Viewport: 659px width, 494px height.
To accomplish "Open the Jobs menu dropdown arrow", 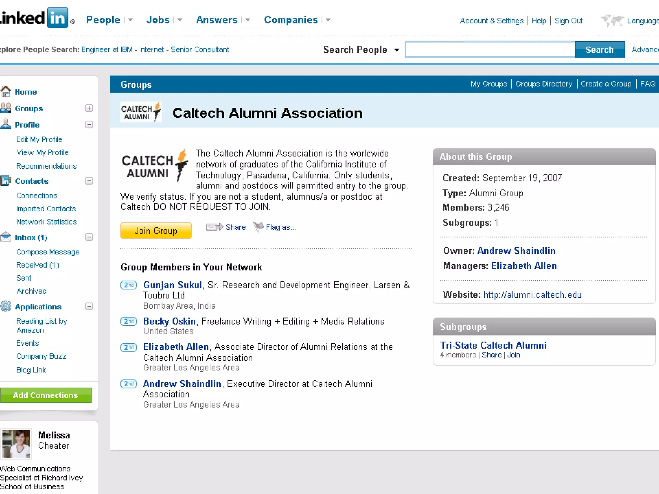I will (180, 20).
